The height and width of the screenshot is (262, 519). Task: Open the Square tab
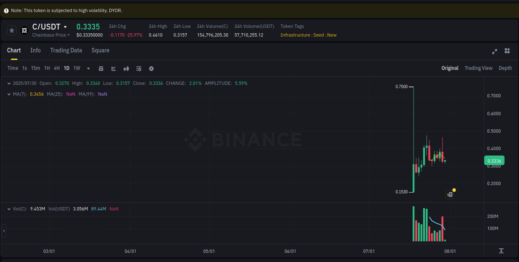tap(100, 50)
